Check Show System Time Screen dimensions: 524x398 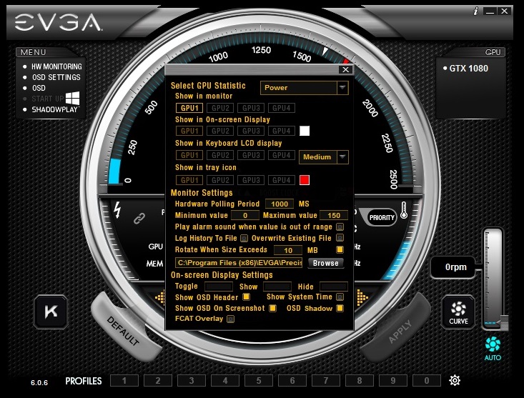pos(340,297)
